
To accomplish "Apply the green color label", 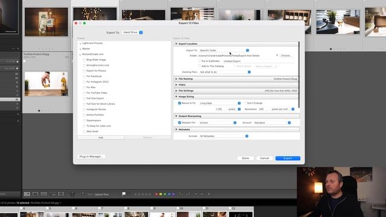I will click(165, 194).
